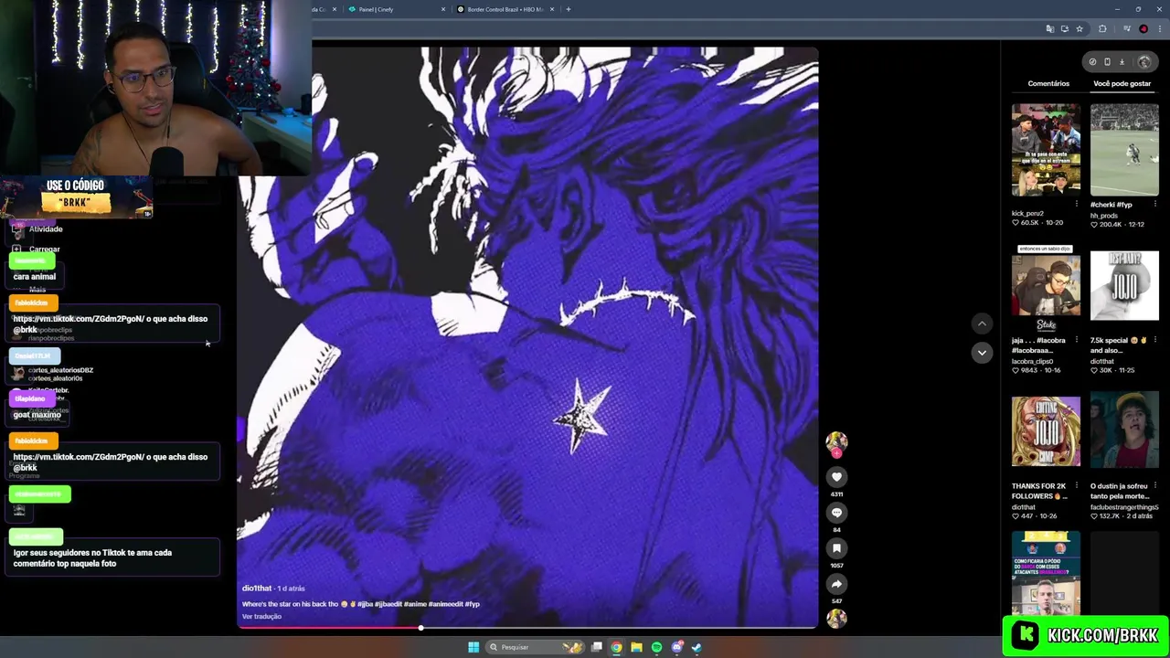This screenshot has width=1170, height=658.
Task: Open the lacobra_clips0 recommended video thumbnail
Action: coord(1046,285)
